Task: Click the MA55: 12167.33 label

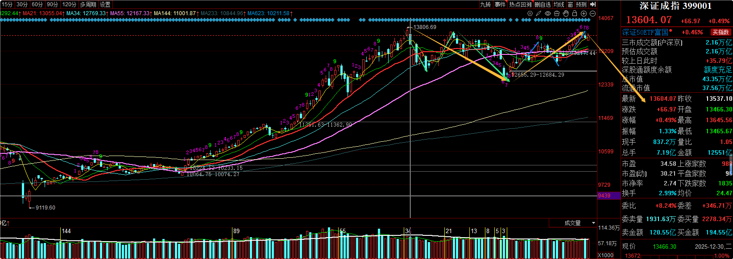Action: (x=129, y=13)
